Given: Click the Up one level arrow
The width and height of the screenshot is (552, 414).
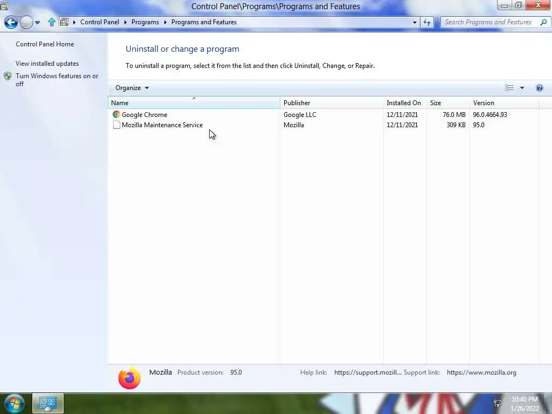Looking at the screenshot, I should pyautogui.click(x=52, y=22).
